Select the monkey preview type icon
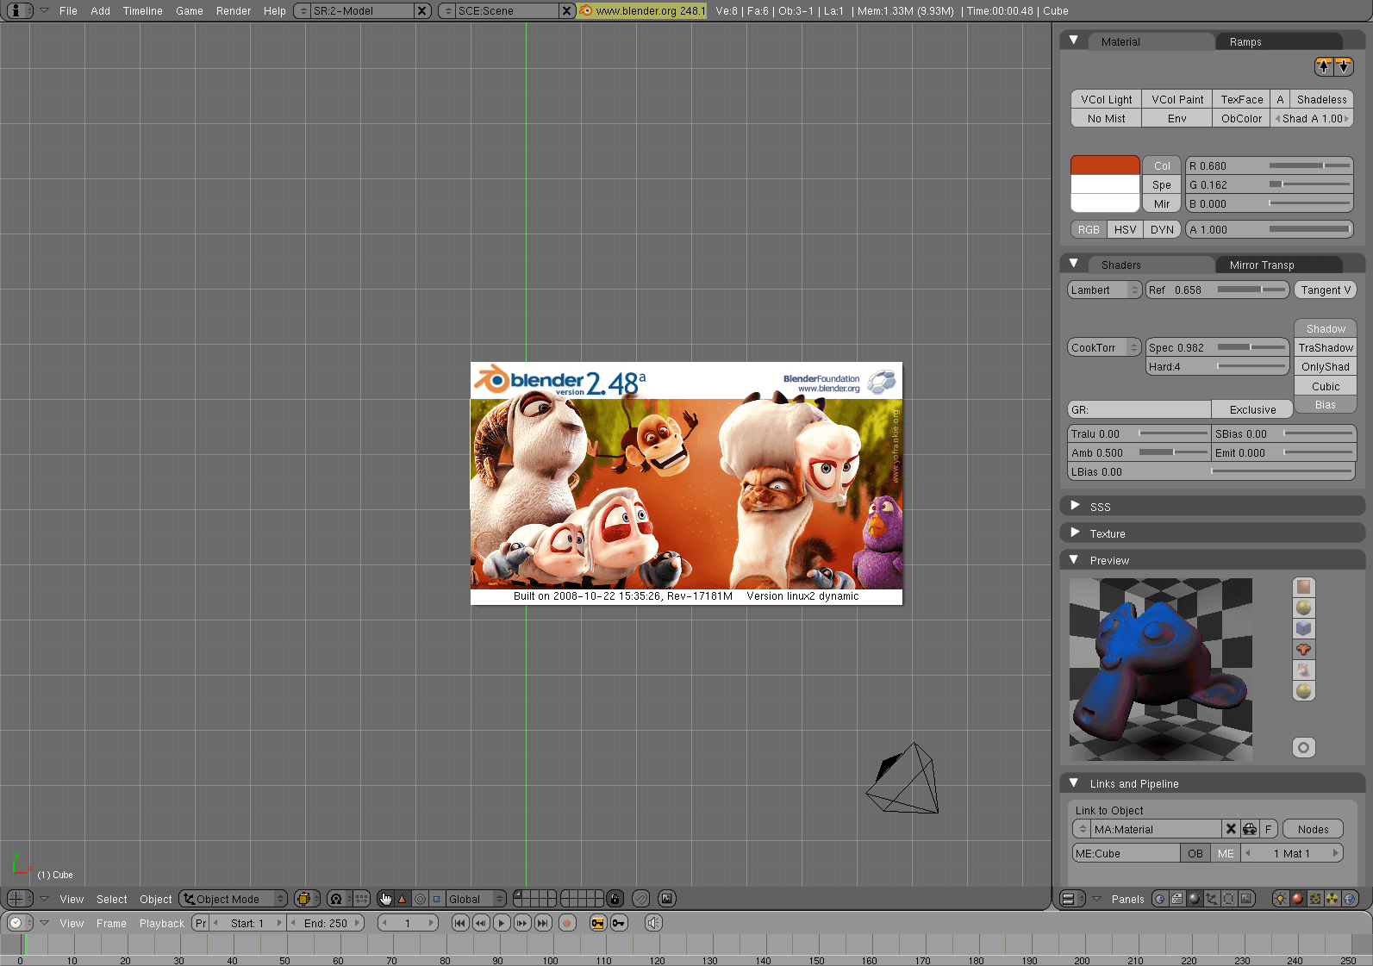This screenshot has height=966, width=1373. (x=1303, y=649)
